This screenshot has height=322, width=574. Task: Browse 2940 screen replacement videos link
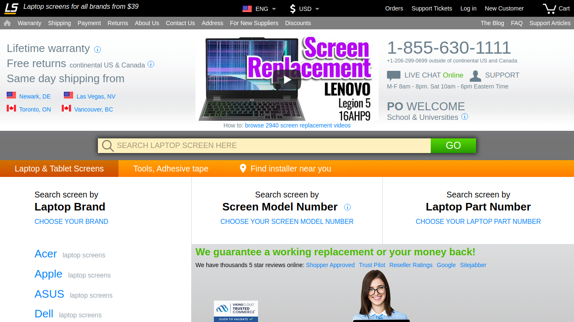(x=298, y=125)
